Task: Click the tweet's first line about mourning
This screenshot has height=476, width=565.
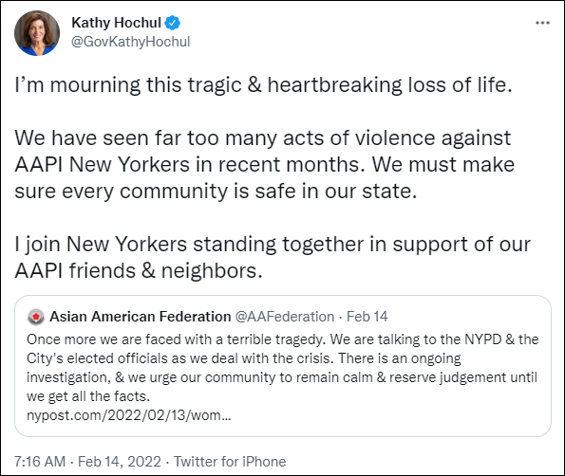Action: [263, 85]
